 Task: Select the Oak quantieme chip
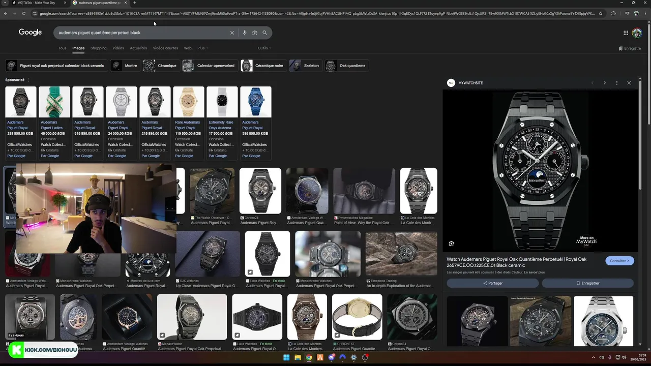[346, 66]
